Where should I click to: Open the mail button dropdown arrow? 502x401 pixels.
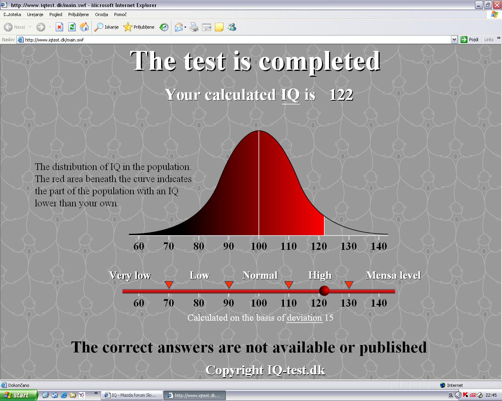pos(185,27)
